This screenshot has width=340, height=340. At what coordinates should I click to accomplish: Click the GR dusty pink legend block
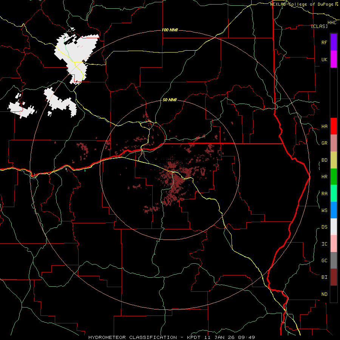pos(334,143)
